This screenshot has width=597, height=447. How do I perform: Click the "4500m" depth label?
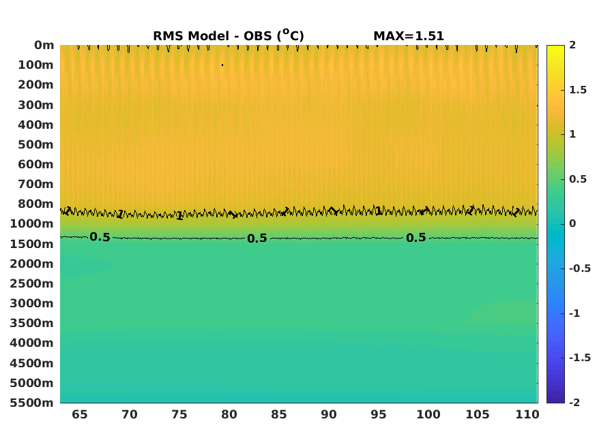(32, 363)
